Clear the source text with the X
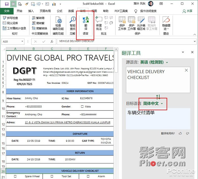198x179 pixels. pos(186,70)
